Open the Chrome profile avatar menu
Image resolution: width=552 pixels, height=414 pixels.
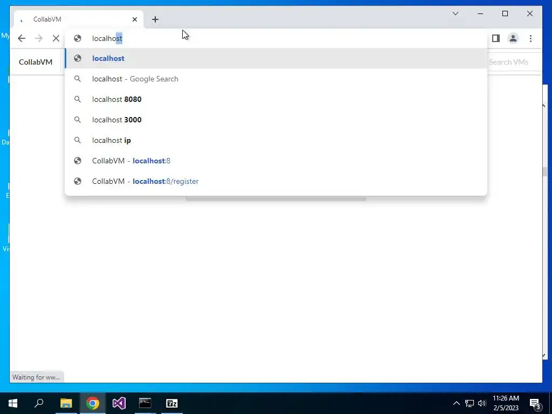pos(513,38)
